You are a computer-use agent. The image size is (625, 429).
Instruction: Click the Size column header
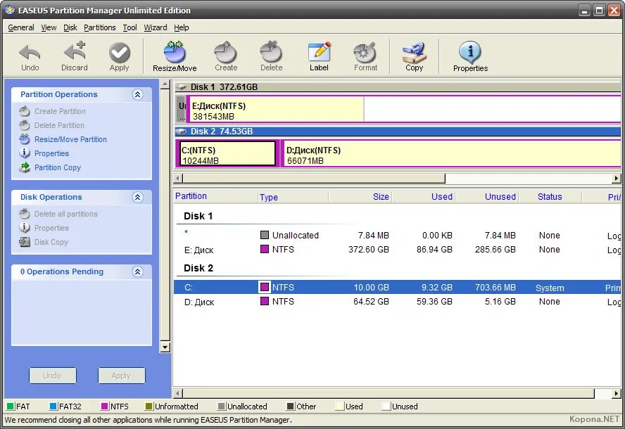pos(360,196)
